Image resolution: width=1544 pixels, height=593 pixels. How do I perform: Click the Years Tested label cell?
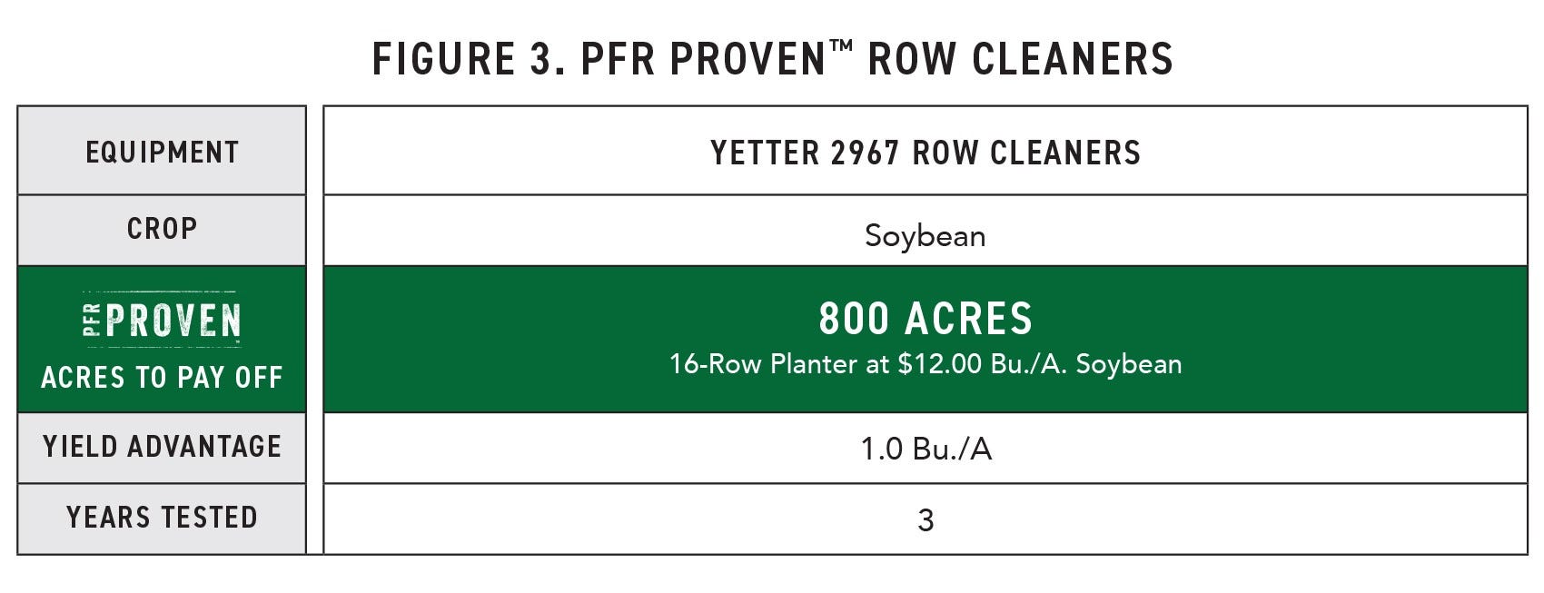click(162, 519)
